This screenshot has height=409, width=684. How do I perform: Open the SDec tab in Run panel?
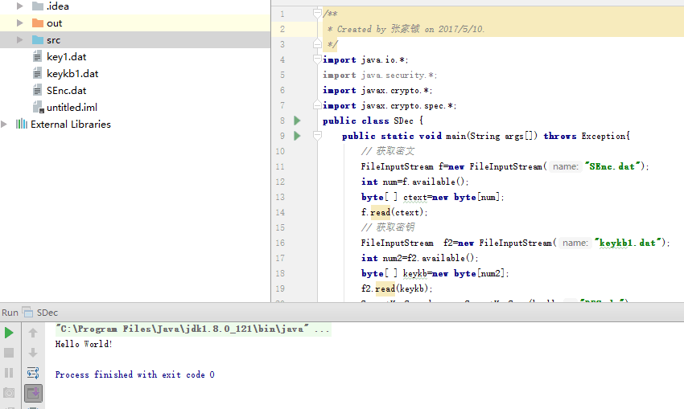(47, 313)
